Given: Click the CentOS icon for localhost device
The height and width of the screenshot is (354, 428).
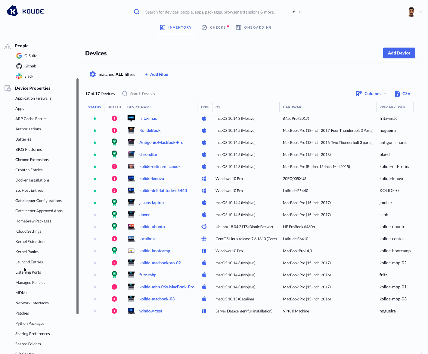Looking at the screenshot, I should pos(204,238).
